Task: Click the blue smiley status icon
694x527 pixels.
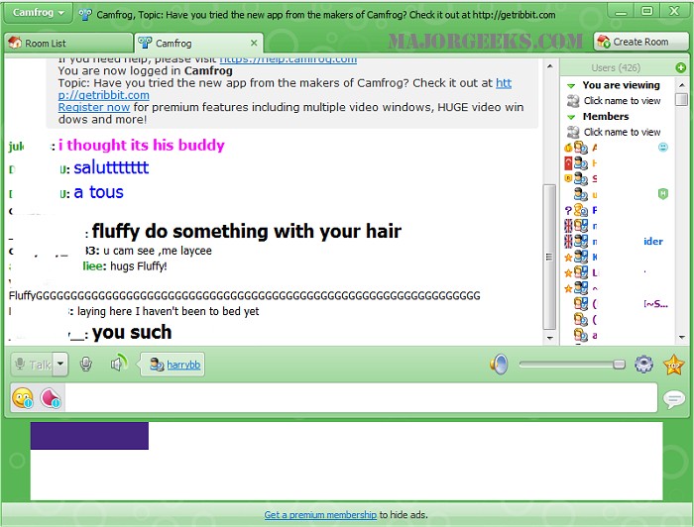Action: click(x=662, y=147)
